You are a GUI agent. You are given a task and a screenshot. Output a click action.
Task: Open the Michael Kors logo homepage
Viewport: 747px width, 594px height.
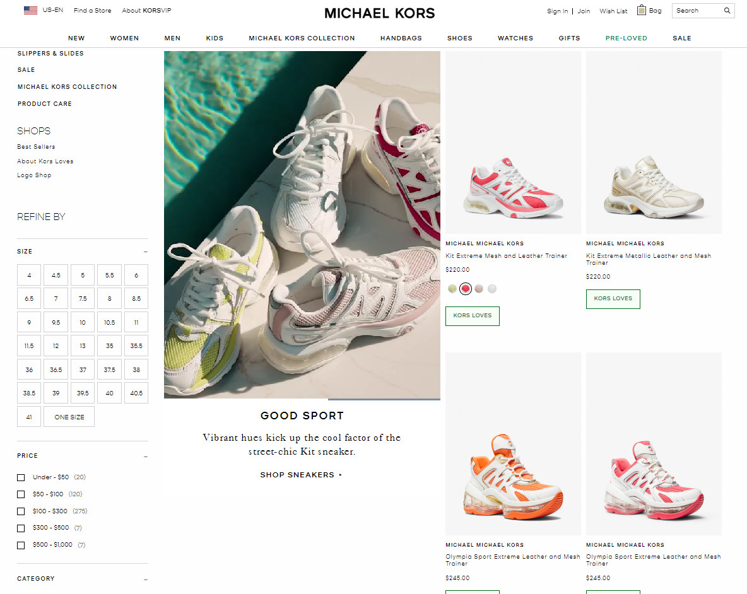pos(380,13)
